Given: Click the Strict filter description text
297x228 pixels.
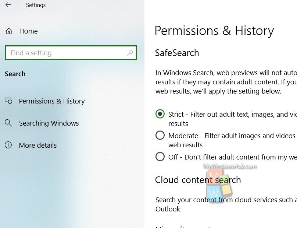Looking at the screenshot, I should tap(233, 119).
